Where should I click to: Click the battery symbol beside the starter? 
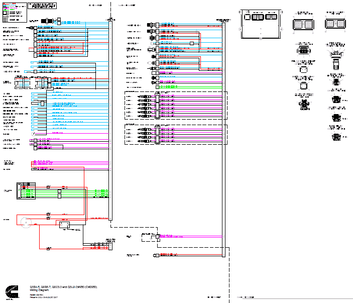[x=64, y=225]
